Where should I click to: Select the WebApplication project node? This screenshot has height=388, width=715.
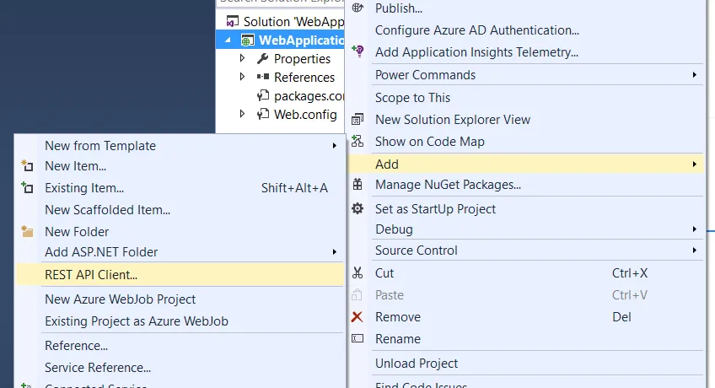pos(301,40)
